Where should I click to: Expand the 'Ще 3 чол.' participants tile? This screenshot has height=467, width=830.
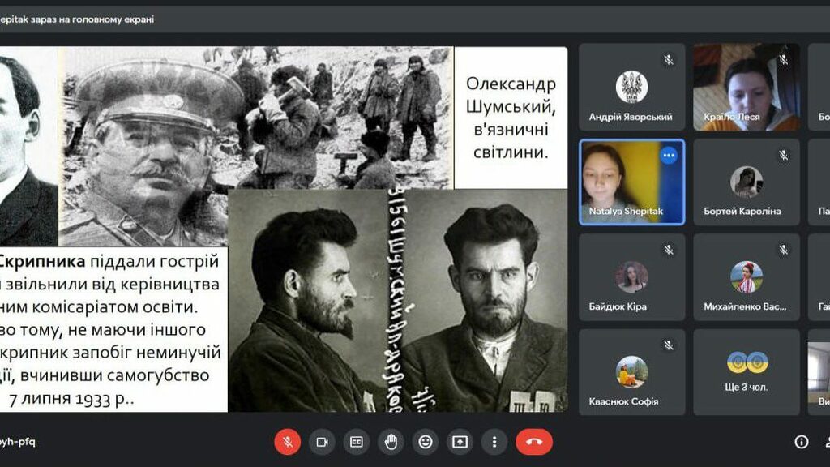tap(747, 371)
